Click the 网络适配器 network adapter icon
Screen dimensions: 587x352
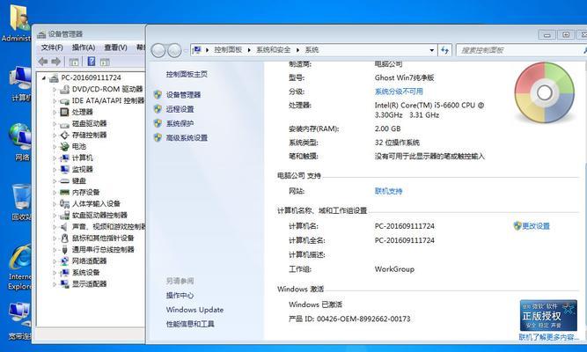pyautogui.click(x=65, y=261)
